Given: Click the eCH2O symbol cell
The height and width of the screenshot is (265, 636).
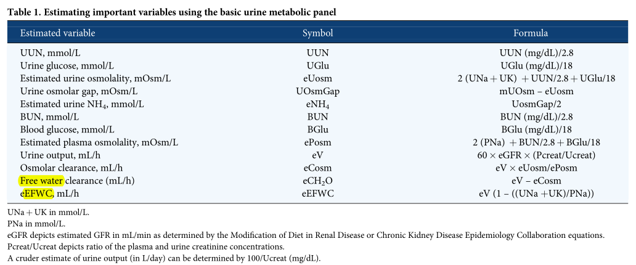Looking at the screenshot, I should click(x=317, y=181).
